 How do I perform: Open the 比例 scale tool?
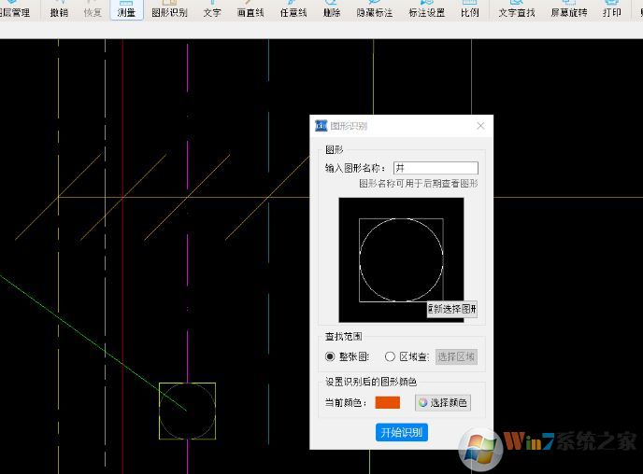tap(469, 12)
